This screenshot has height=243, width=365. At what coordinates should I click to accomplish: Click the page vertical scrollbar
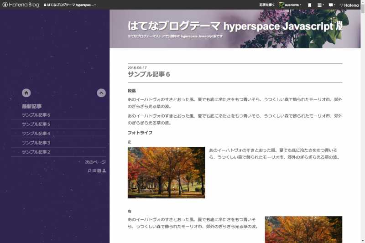363,121
